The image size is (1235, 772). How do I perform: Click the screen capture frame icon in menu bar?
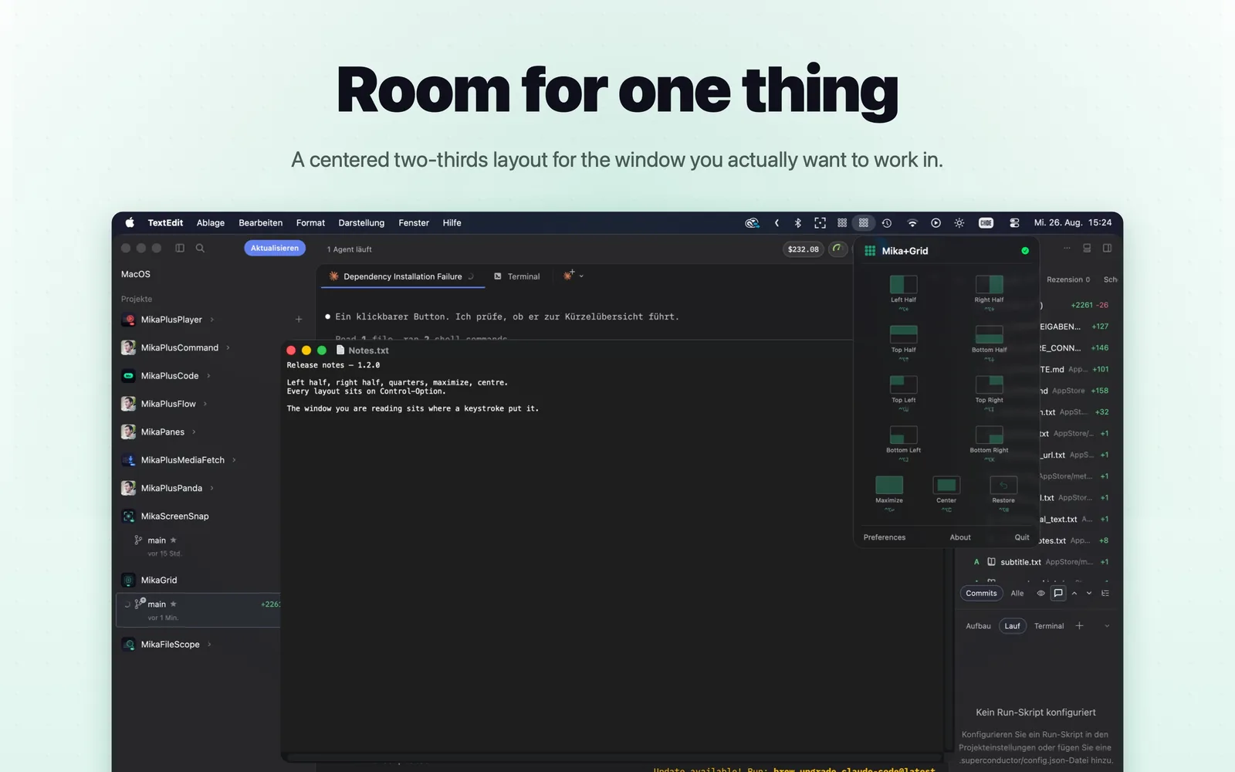820,223
